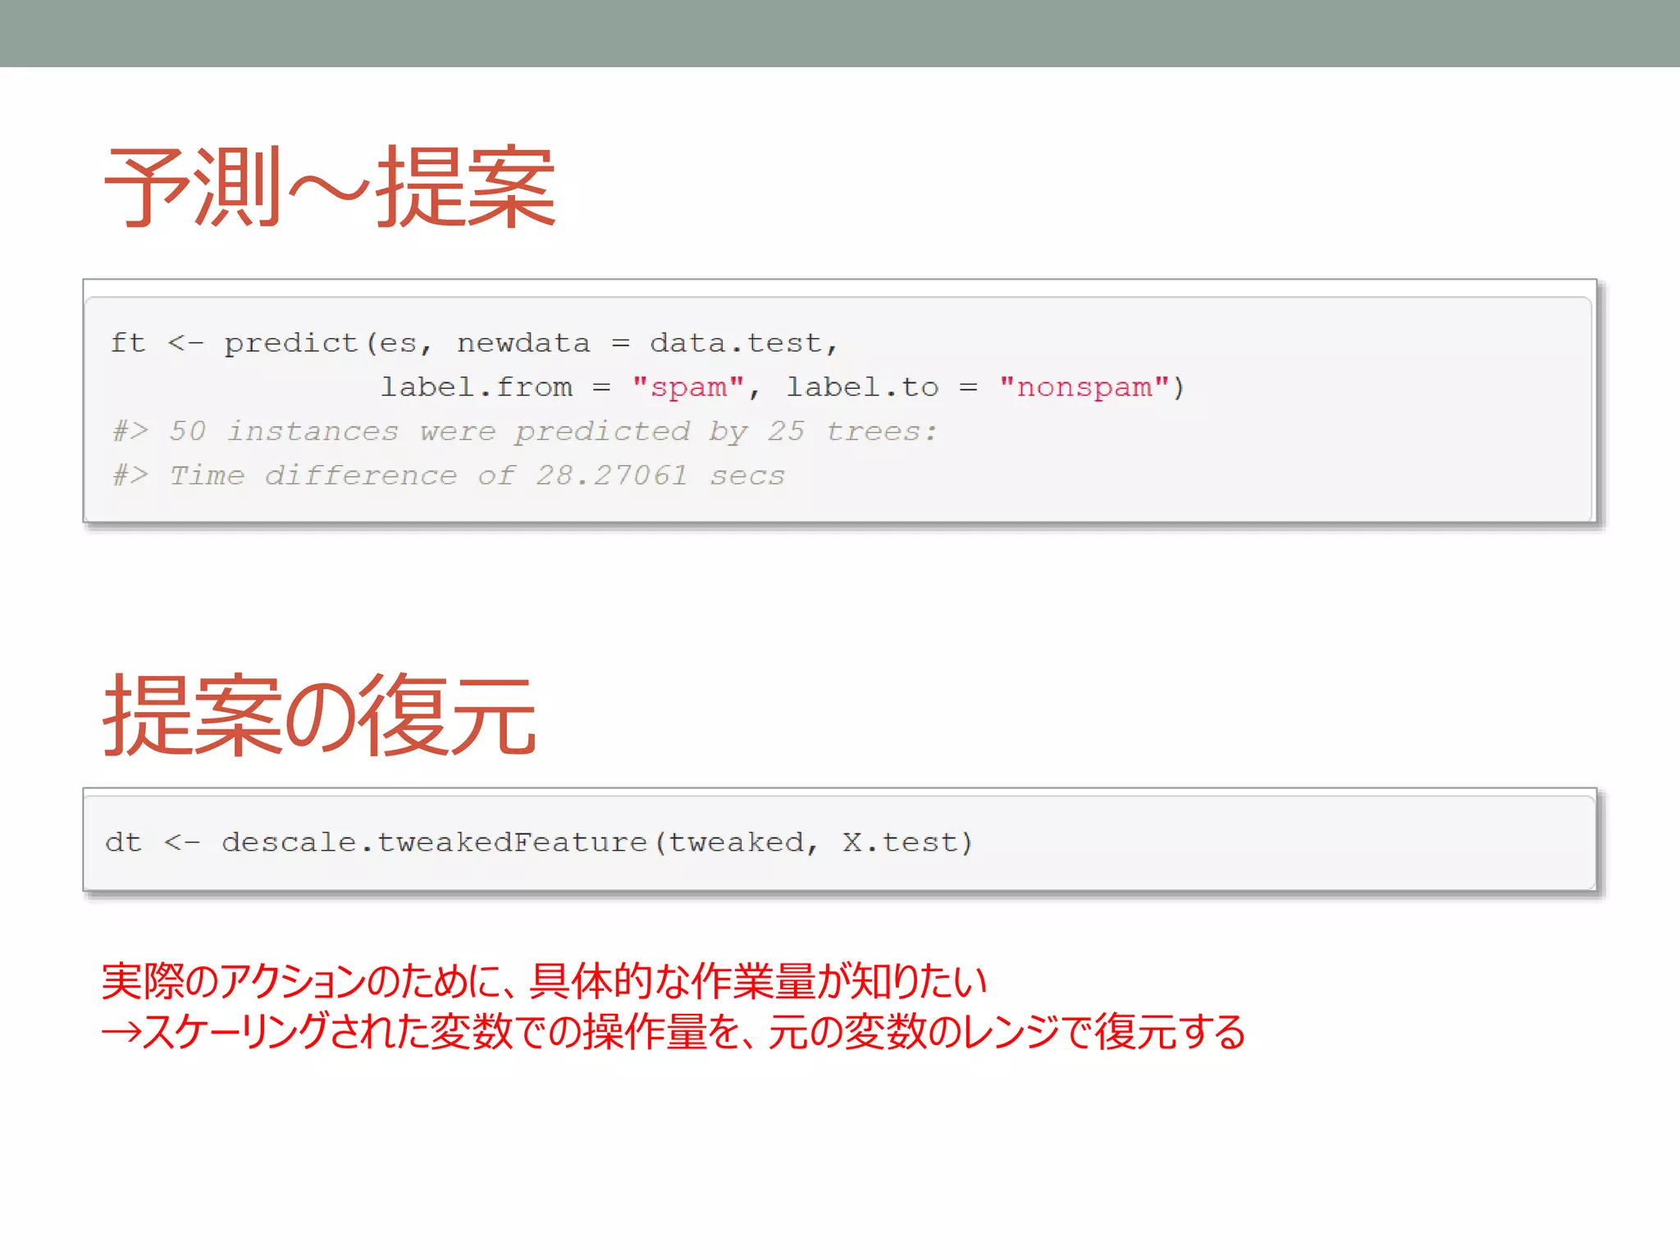Click the gray header bar at top

click(x=840, y=33)
